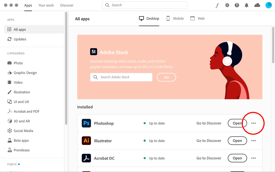Click Go to Discover for Photoshop
Image resolution: width=275 pixels, height=172 pixels.
click(x=209, y=123)
